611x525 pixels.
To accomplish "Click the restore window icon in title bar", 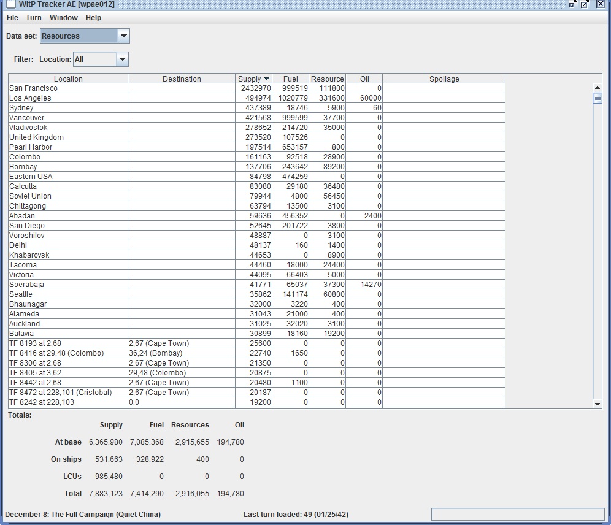I will click(x=585, y=4).
